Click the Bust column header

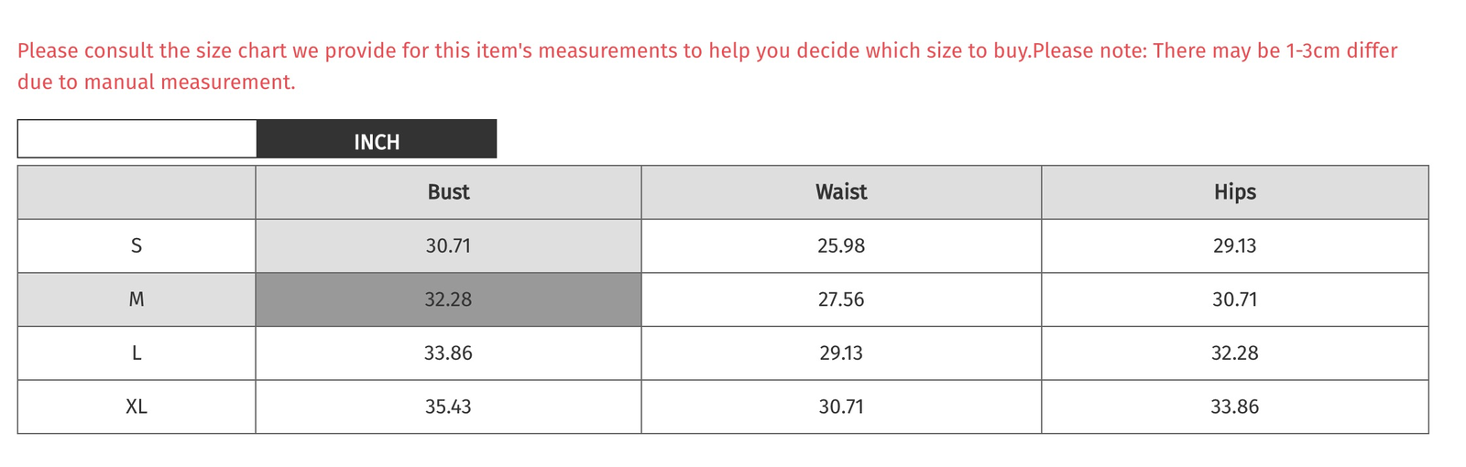[x=448, y=192]
